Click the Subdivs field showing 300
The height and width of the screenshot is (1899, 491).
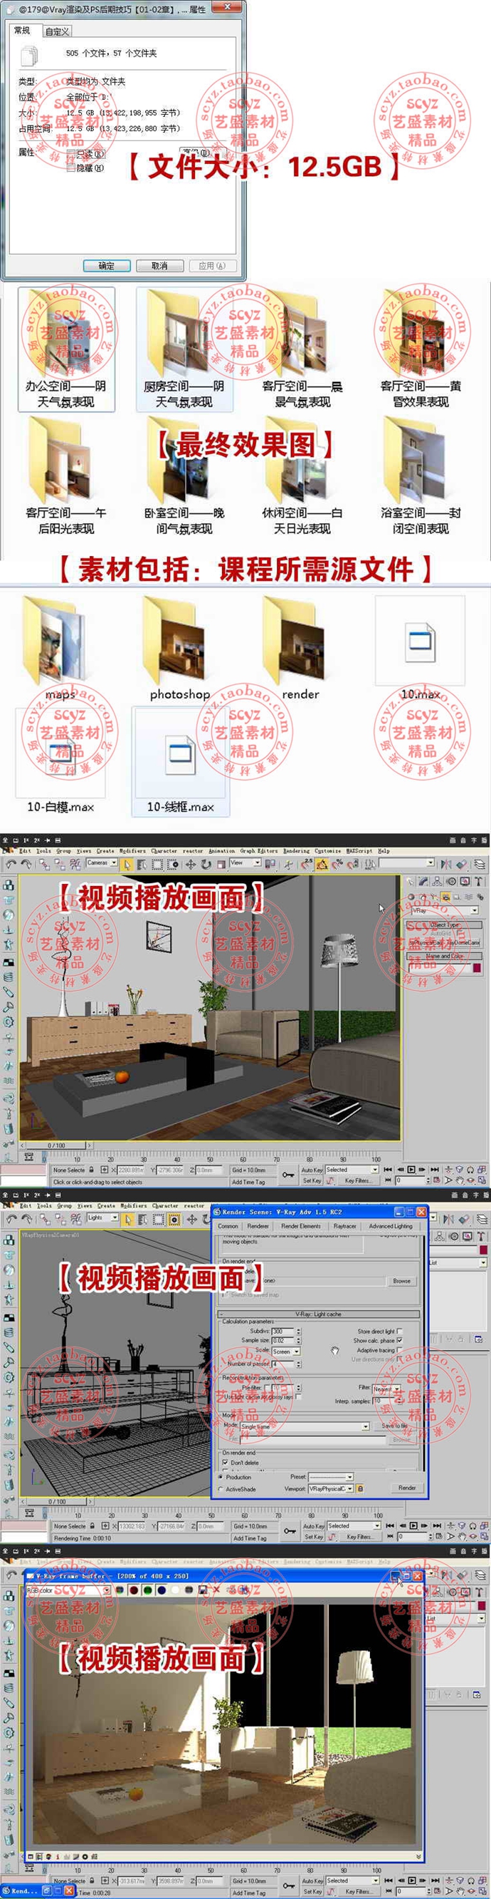point(283,1332)
